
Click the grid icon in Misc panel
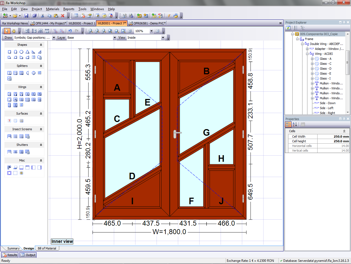pos(21,173)
